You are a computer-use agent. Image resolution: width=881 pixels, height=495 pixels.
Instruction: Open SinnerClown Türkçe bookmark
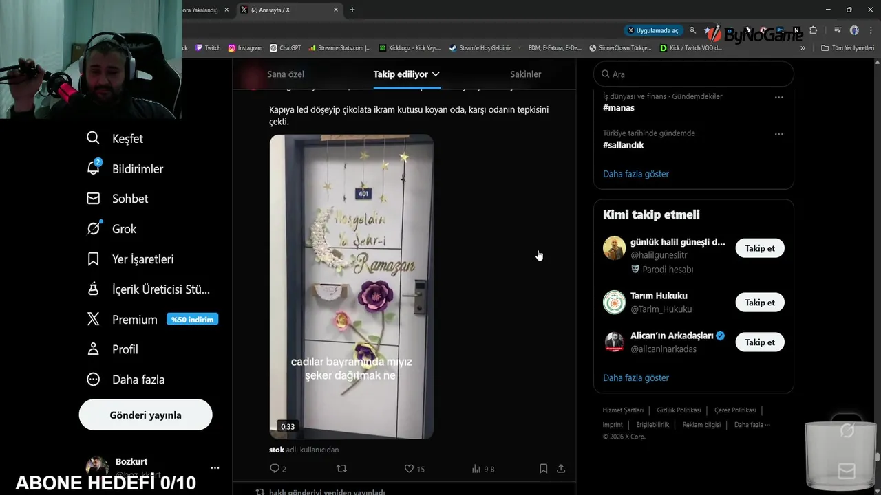(x=620, y=48)
